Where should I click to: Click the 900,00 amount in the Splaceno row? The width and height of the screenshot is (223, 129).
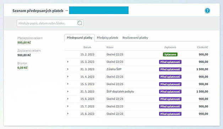(x=203, y=55)
